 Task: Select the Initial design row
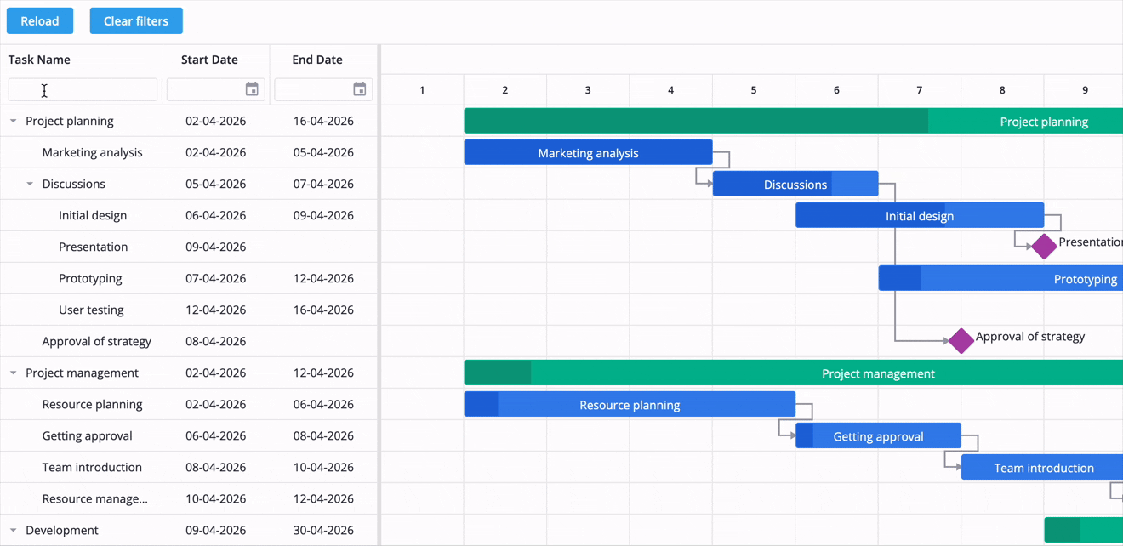[94, 215]
